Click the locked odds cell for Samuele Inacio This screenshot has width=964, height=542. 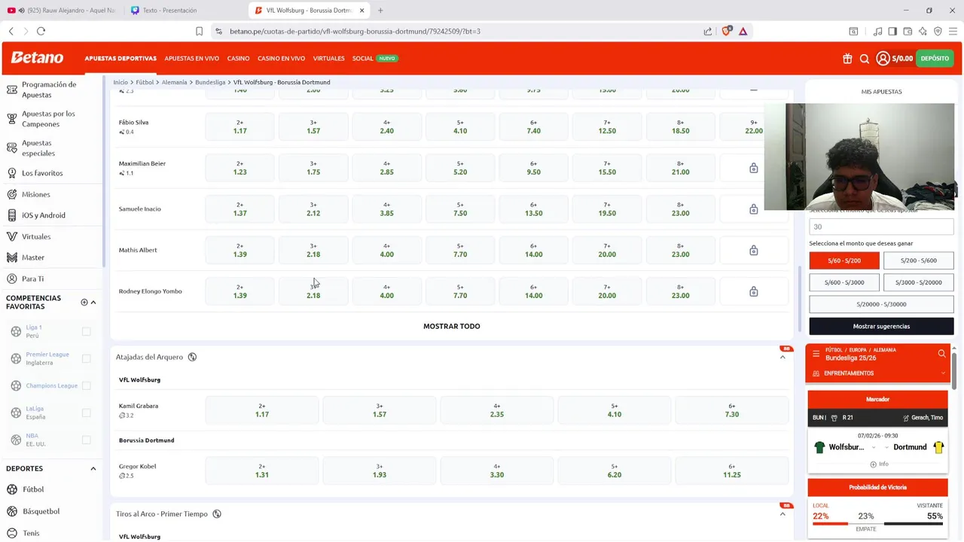pyautogui.click(x=753, y=209)
